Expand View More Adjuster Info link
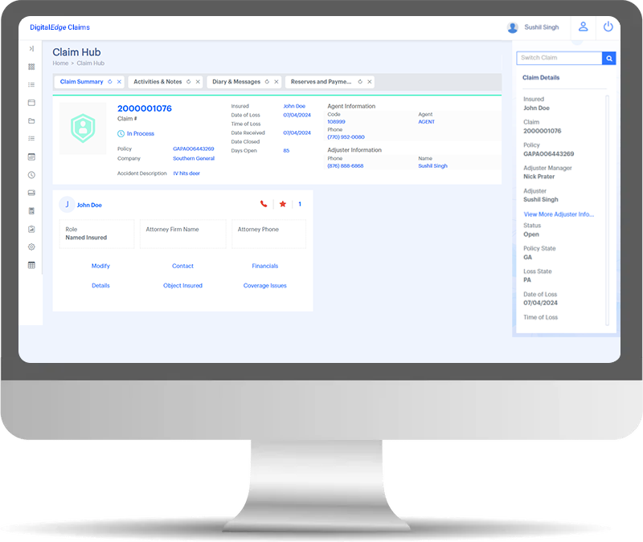The height and width of the screenshot is (542, 643). tap(559, 214)
